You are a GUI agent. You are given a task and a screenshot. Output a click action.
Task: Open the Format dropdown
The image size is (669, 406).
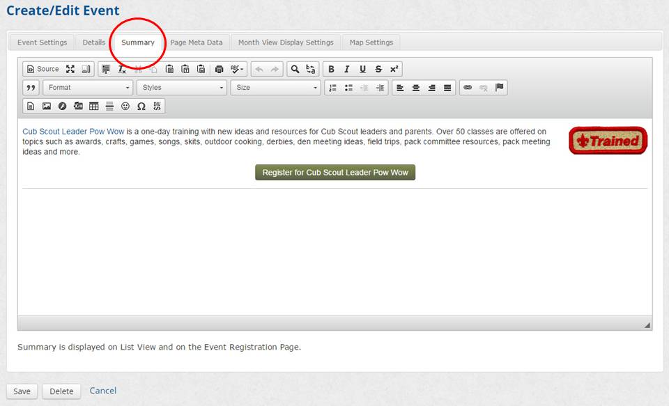click(x=88, y=88)
